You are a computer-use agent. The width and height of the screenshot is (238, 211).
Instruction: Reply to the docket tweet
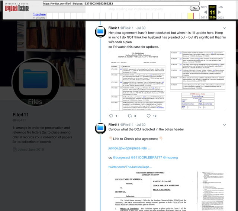(x=111, y=116)
